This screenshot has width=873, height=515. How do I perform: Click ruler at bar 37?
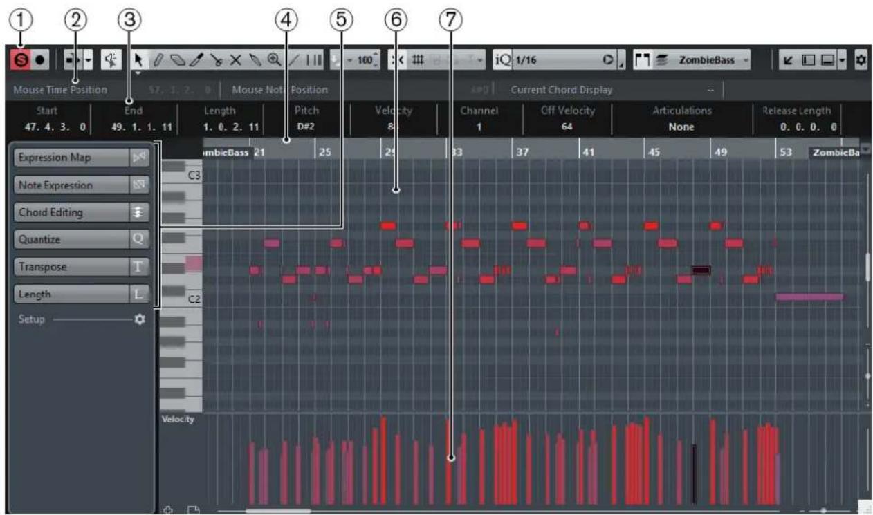[524, 152]
